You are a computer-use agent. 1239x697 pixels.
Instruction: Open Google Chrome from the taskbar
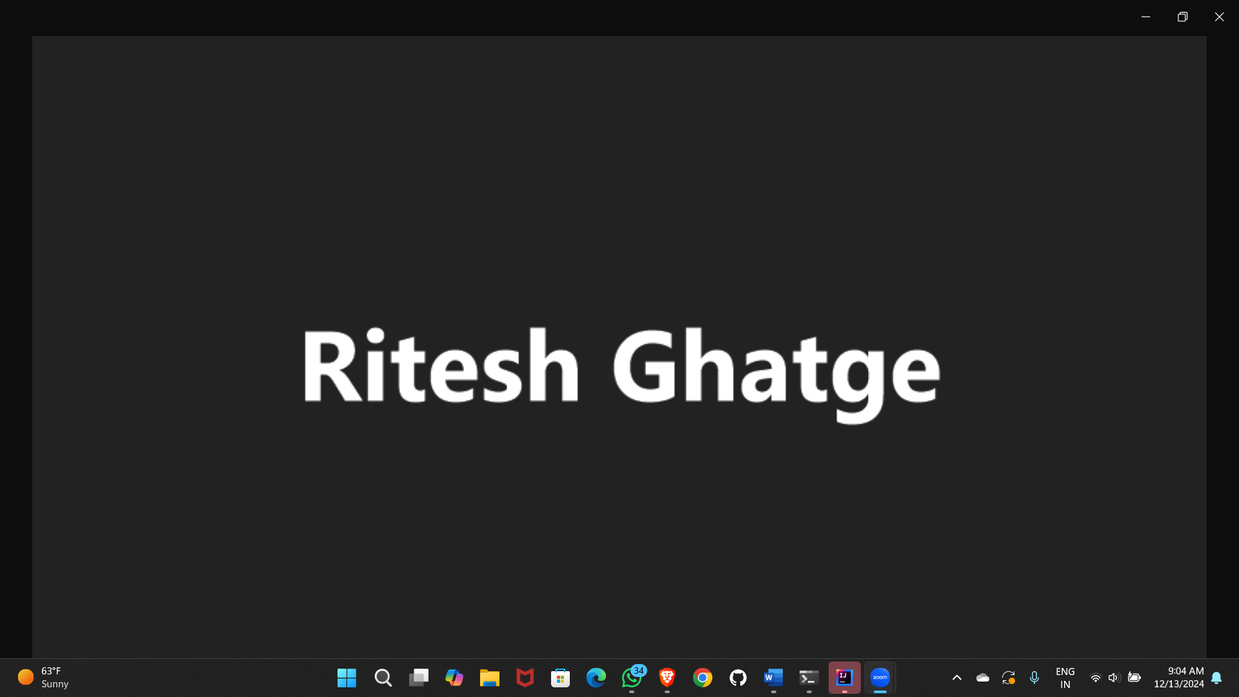click(703, 678)
